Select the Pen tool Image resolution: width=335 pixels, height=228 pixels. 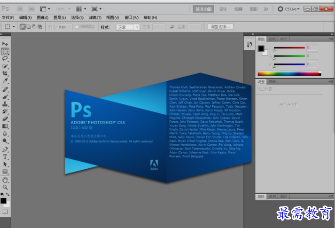(5, 149)
